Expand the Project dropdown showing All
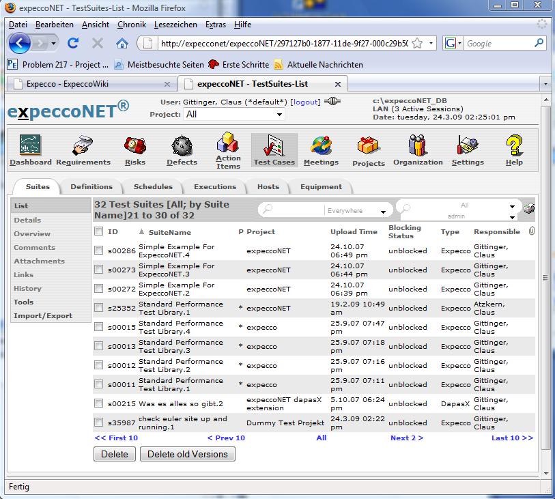The image size is (555, 499). click(234, 115)
